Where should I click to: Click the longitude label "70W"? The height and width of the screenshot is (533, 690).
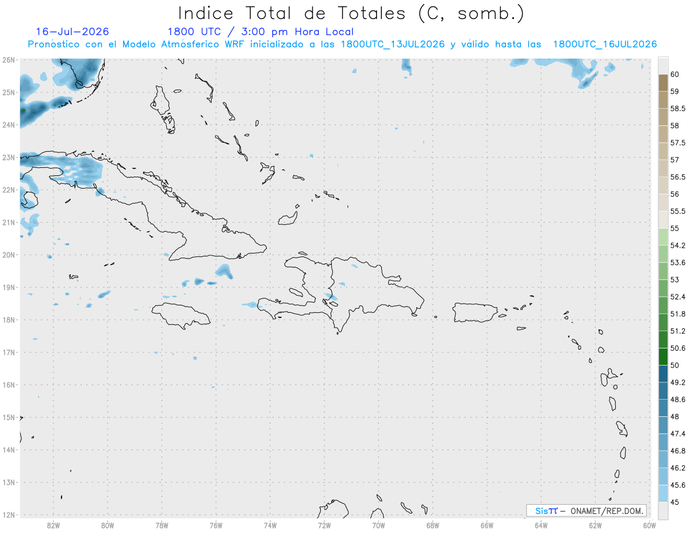(x=378, y=526)
